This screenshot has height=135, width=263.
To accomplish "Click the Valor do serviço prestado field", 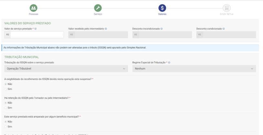I will [37, 35].
